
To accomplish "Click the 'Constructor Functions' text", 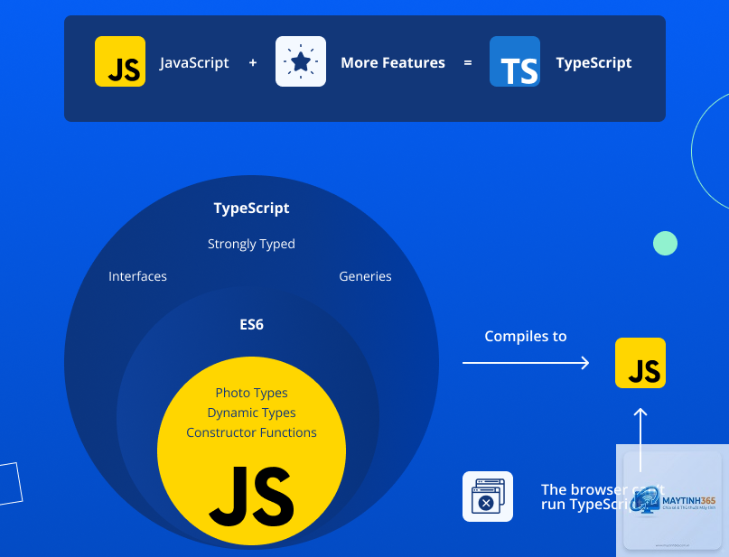I will click(x=251, y=432).
